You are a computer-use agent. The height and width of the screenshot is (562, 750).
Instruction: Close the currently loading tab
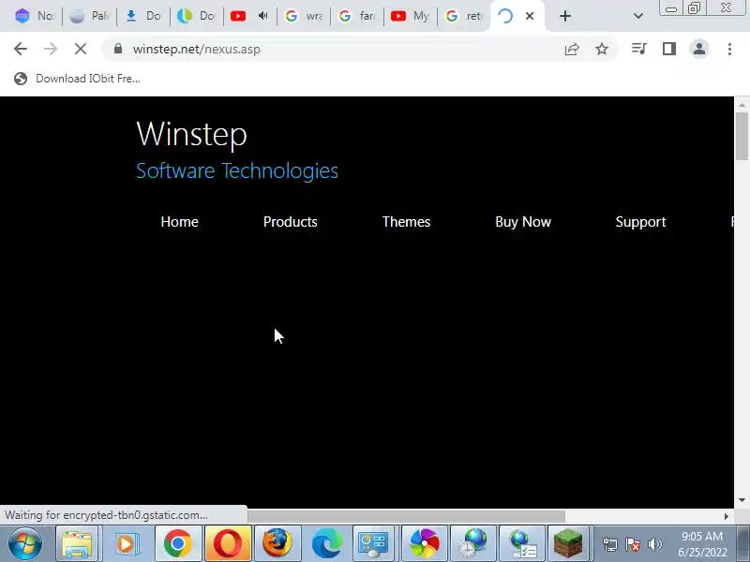coord(530,16)
